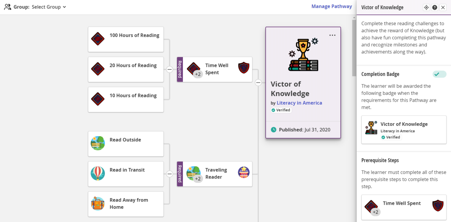Toggle the Completion Badge switch
Viewport: 451px width, 222px height.
[439, 74]
